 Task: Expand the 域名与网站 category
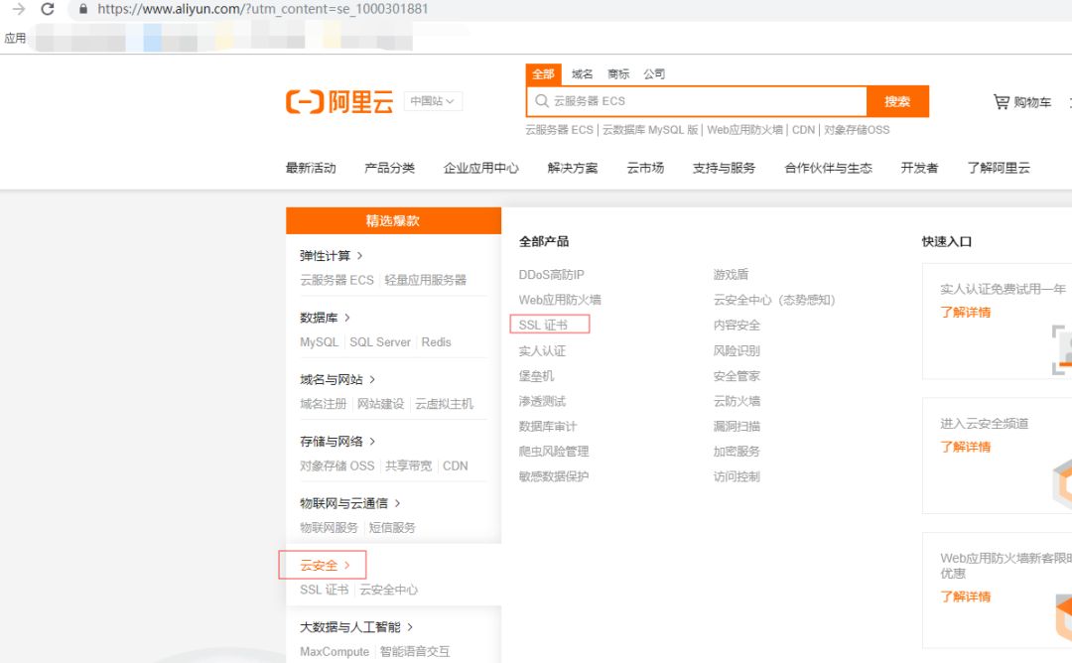[337, 379]
